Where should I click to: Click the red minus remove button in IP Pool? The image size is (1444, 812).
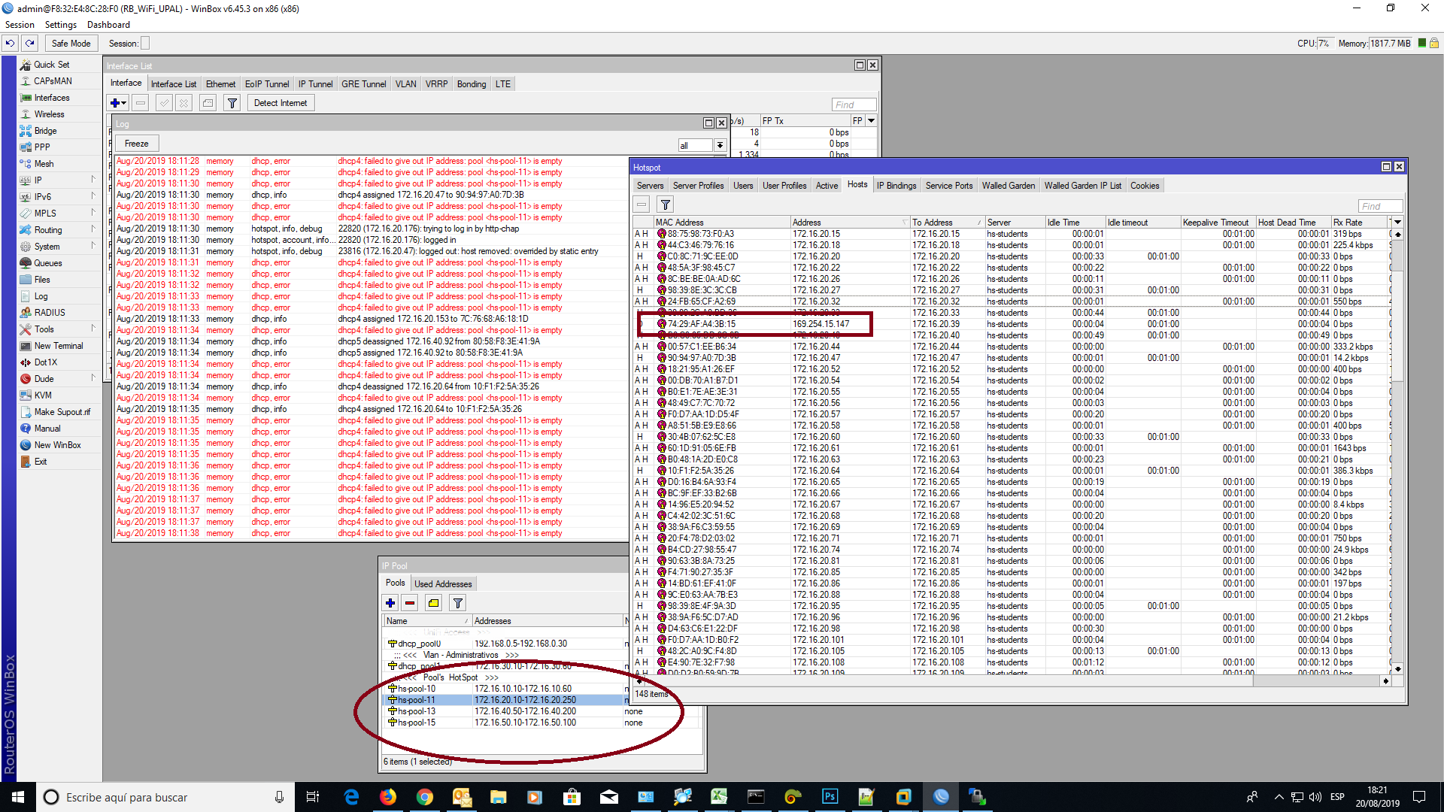tap(410, 602)
